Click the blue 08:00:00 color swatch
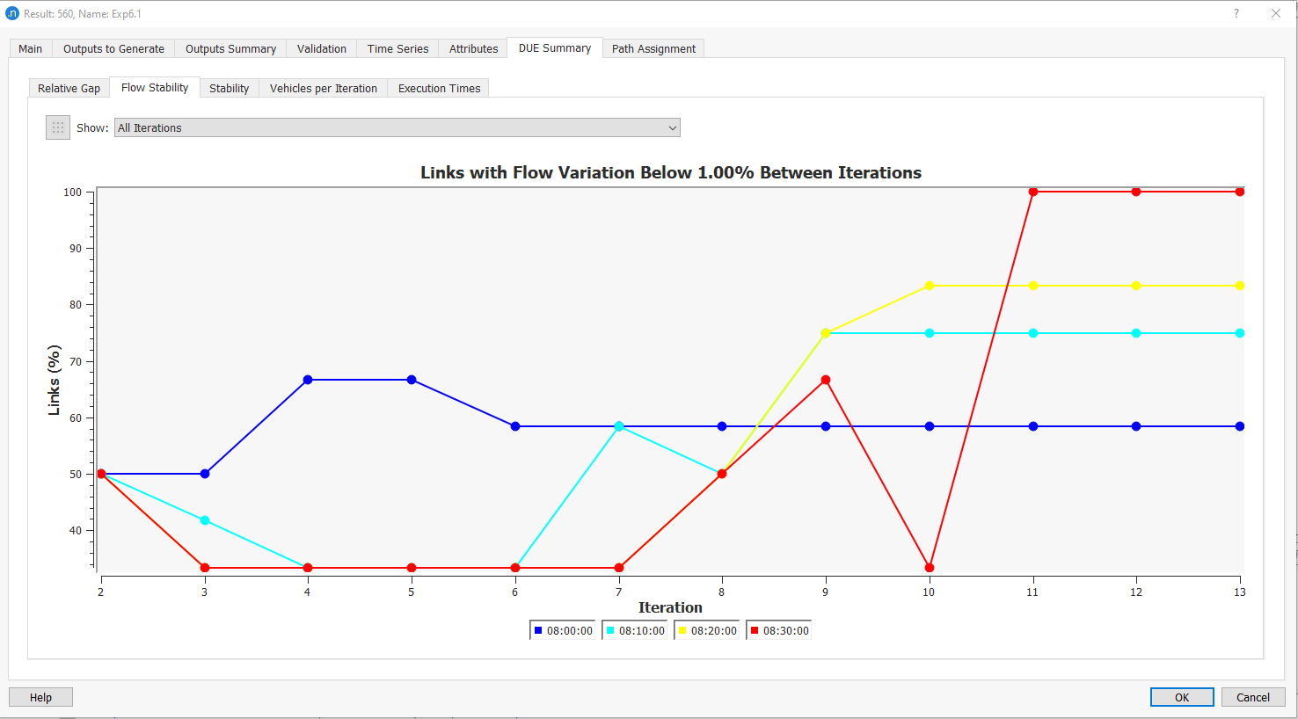The width and height of the screenshot is (1298, 719). 537,629
